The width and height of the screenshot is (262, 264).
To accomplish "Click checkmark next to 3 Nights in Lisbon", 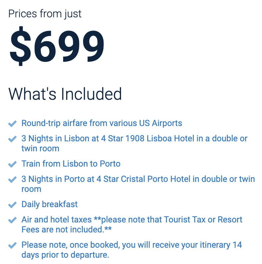I will click(12, 139).
